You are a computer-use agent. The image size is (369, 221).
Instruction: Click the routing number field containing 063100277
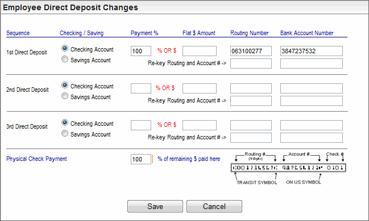(251, 51)
